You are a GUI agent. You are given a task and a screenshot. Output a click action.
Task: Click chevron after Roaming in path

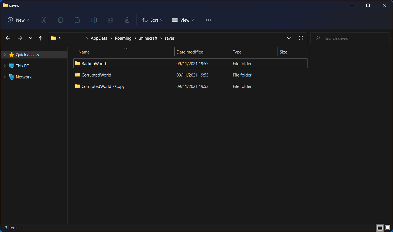[x=135, y=38]
